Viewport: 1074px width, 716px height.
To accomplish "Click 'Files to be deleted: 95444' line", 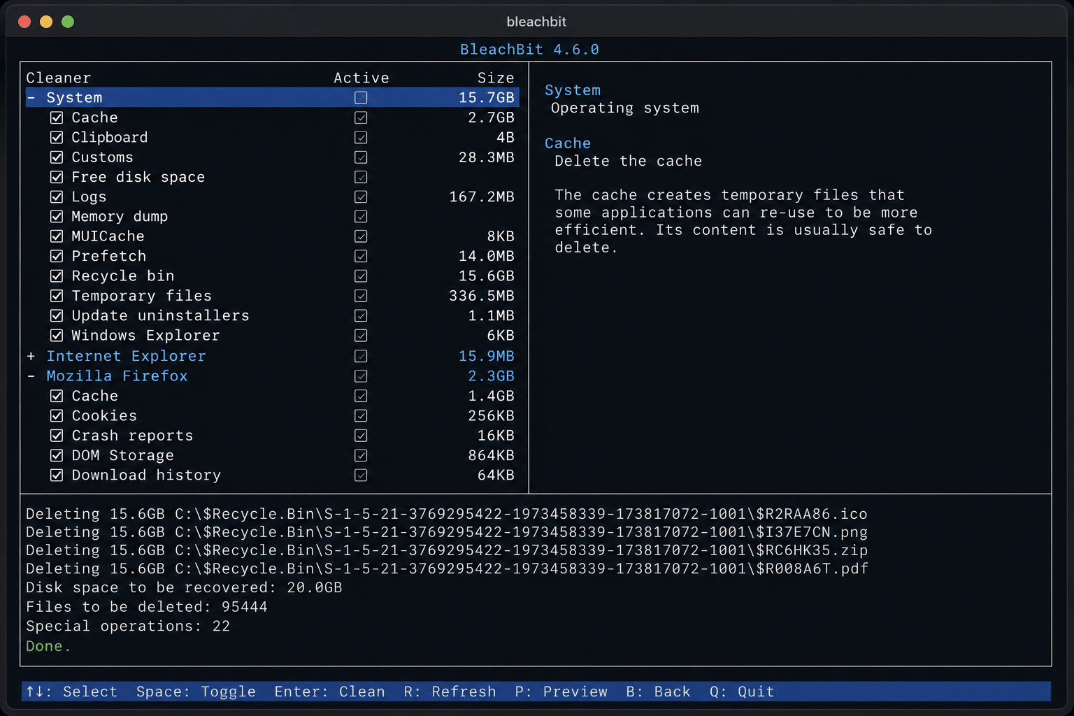I will point(147,607).
